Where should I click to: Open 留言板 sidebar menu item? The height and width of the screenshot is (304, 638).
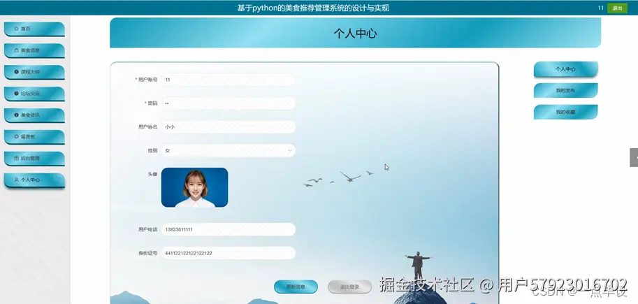(34, 137)
